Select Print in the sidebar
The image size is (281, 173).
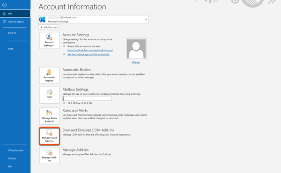point(10,49)
